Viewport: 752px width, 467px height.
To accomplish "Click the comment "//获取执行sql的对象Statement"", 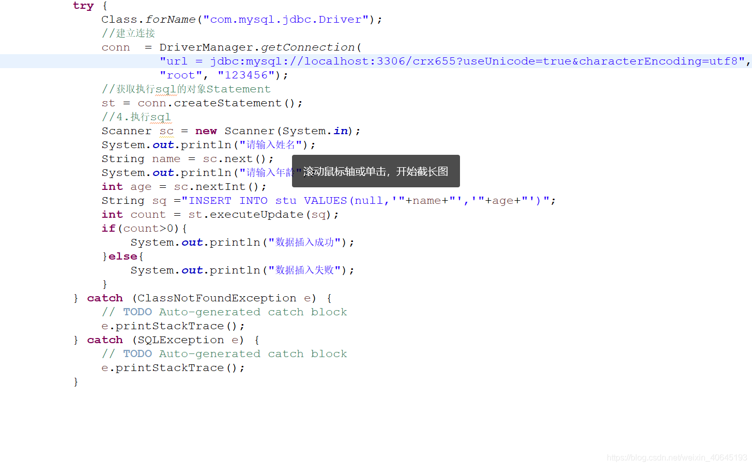I will tap(186, 89).
